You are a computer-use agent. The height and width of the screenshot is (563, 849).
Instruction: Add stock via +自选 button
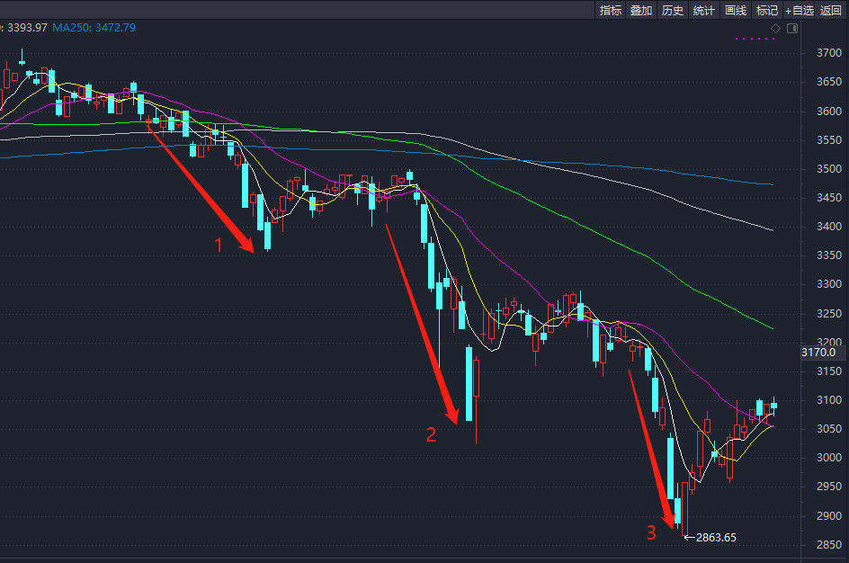point(800,10)
